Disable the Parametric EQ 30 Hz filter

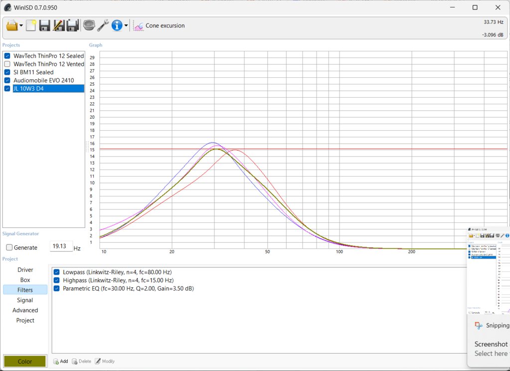[x=57, y=288]
